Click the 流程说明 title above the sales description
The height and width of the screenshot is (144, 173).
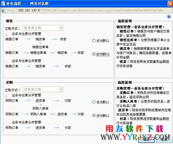point(125,21)
